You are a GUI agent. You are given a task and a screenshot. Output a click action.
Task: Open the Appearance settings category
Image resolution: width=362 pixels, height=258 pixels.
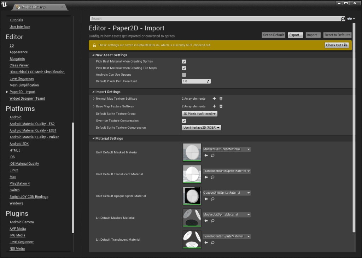tap(18, 52)
